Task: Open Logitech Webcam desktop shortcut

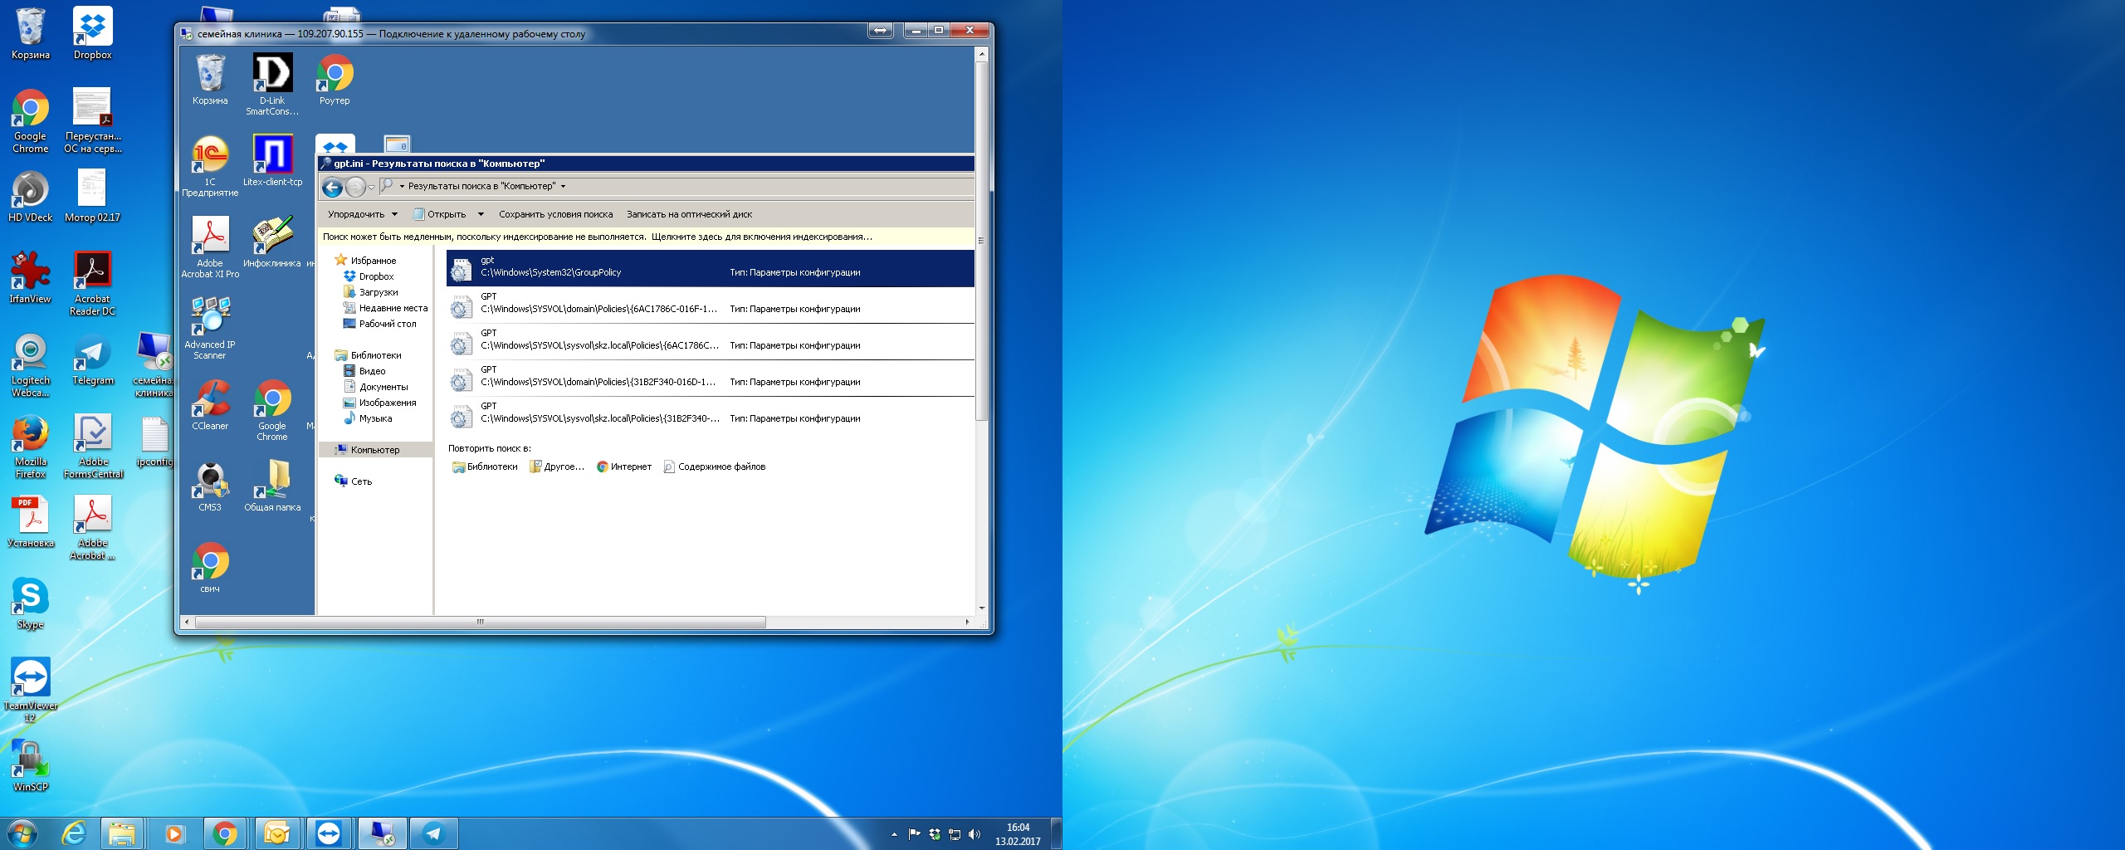Action: click(30, 364)
